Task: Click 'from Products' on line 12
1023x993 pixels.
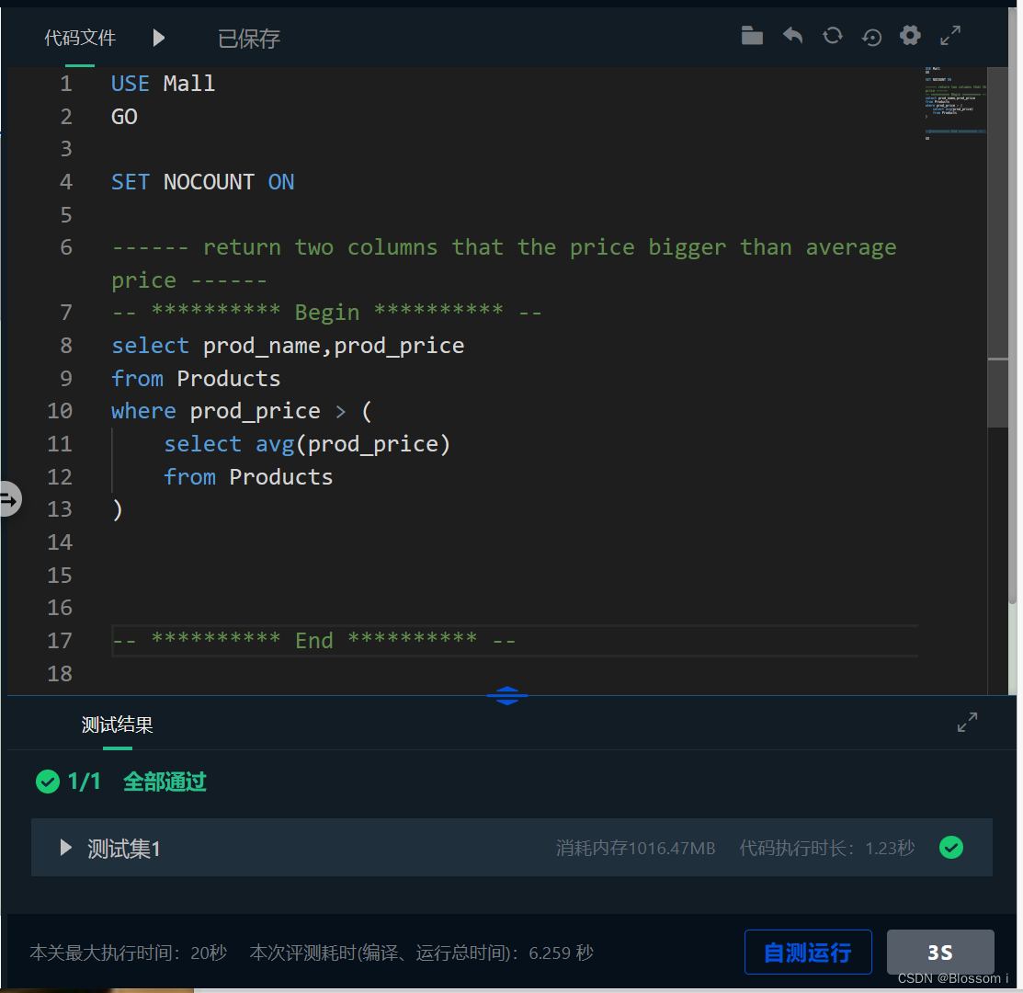Action: [x=248, y=477]
